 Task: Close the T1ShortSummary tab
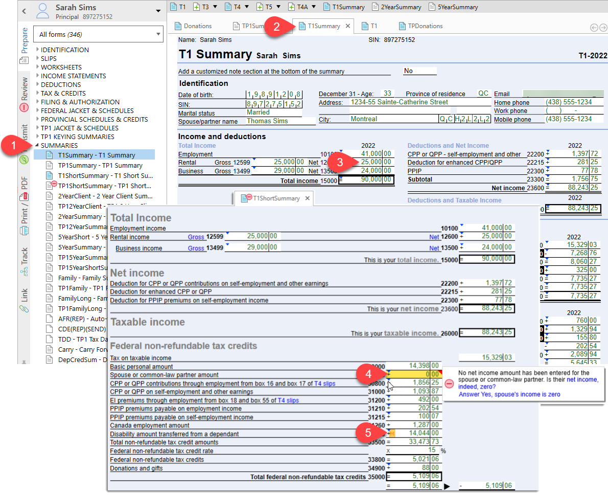point(307,198)
